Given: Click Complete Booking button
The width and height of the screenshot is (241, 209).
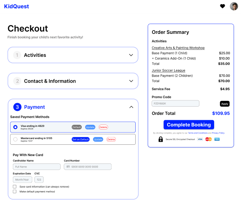Looking at the screenshot, I should pos(189,125).
